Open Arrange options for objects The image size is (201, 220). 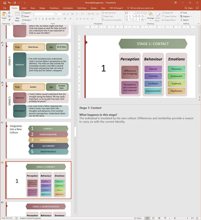pyautogui.click(x=150, y=16)
